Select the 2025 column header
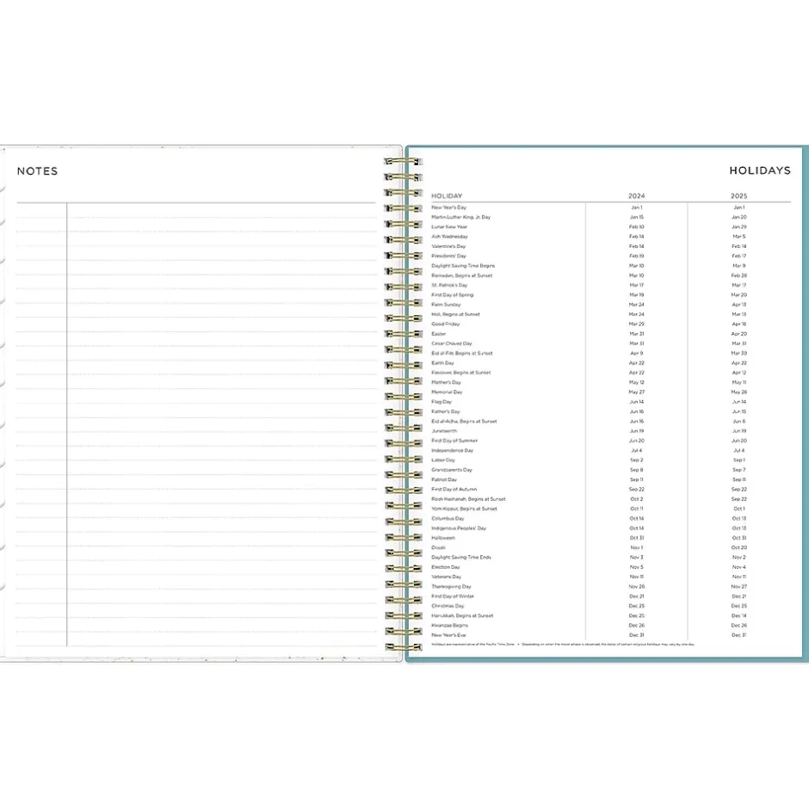Image resolution: width=809 pixels, height=809 pixels. pos(738,196)
